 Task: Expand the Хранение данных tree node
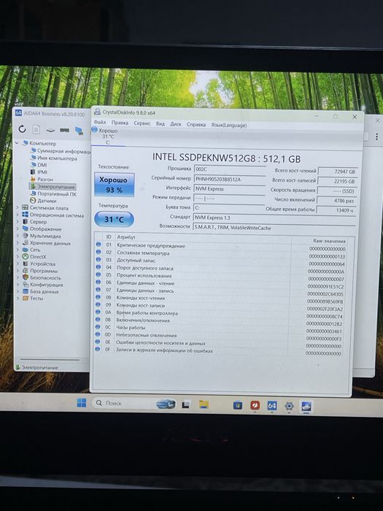(x=18, y=242)
